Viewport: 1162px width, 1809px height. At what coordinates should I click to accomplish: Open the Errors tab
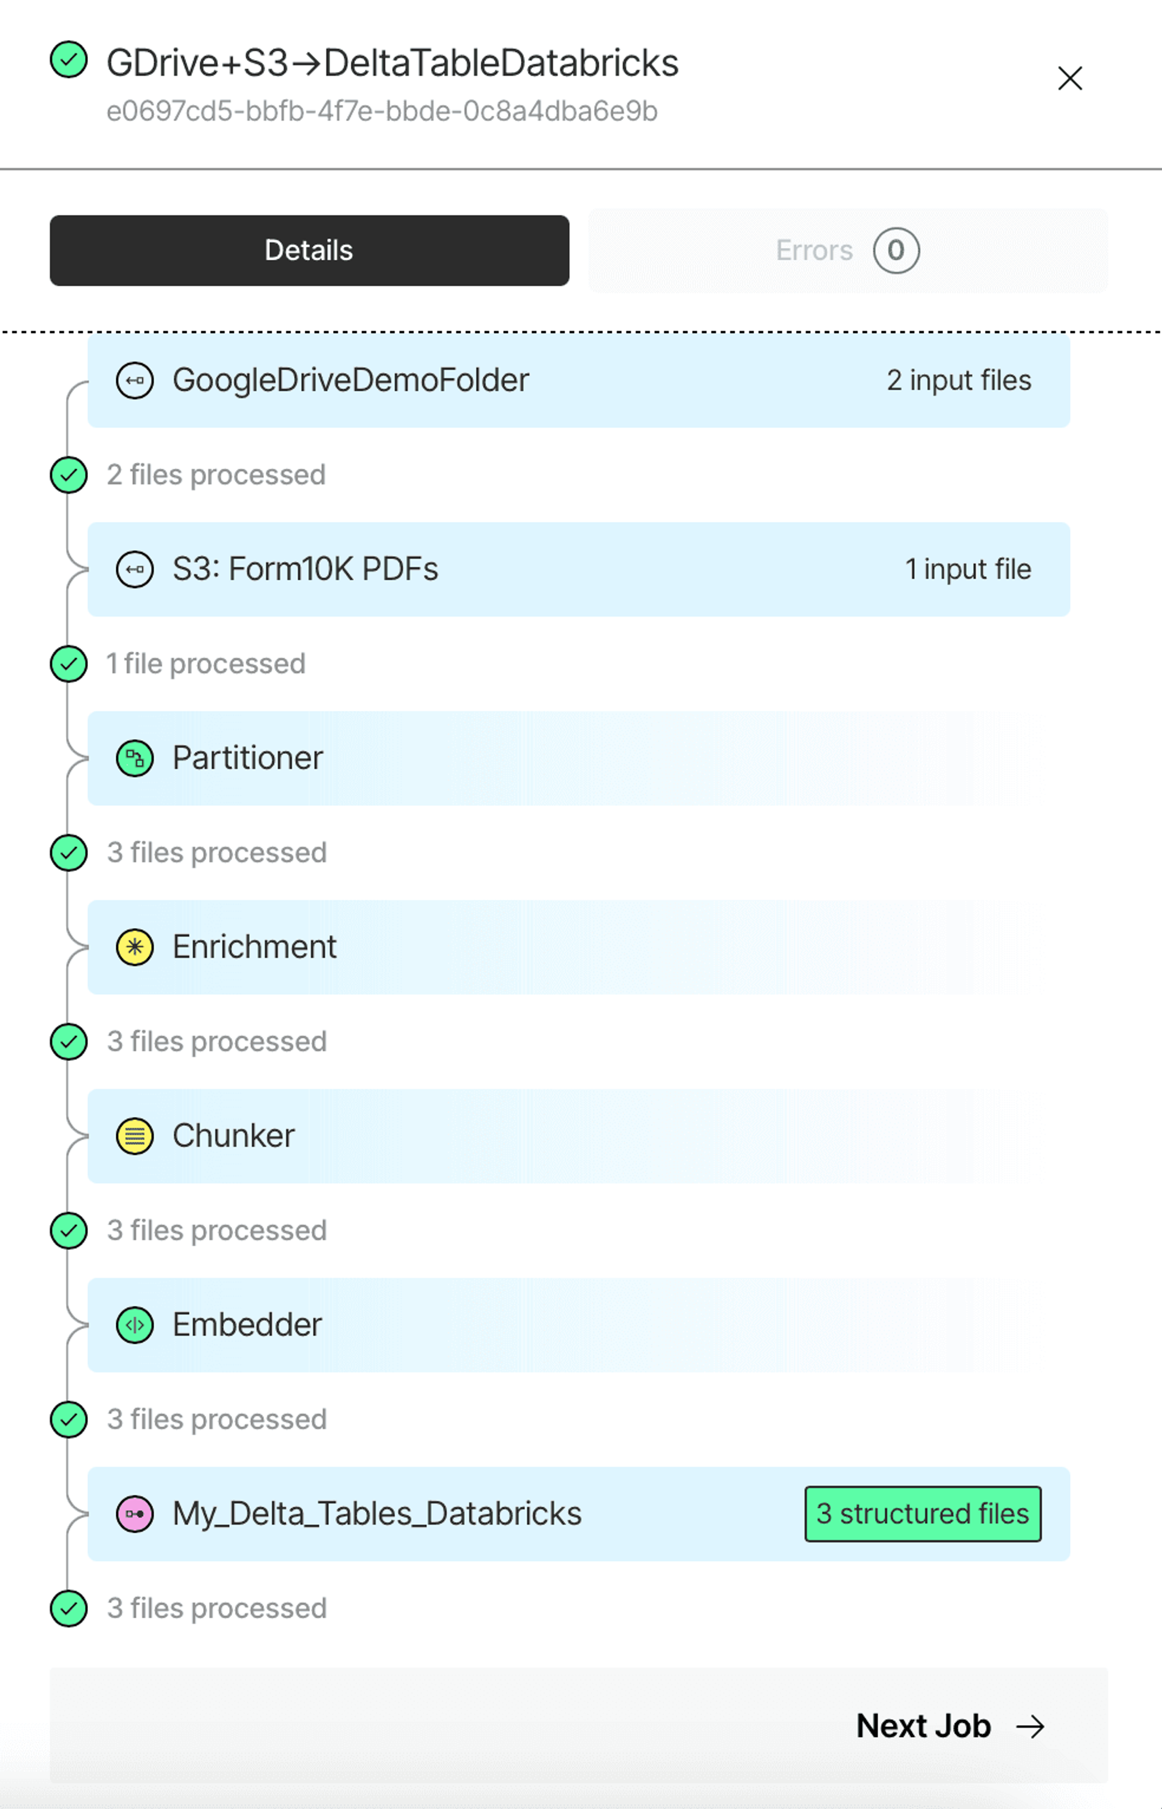click(x=848, y=251)
